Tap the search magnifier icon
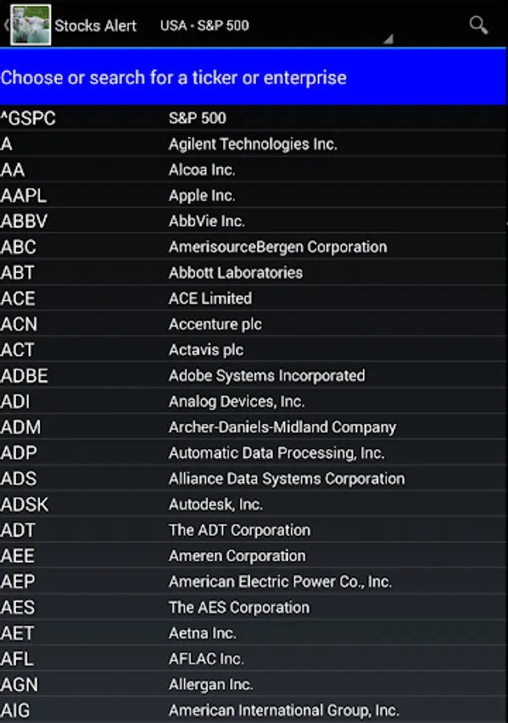This screenshot has height=723, width=508. click(478, 26)
